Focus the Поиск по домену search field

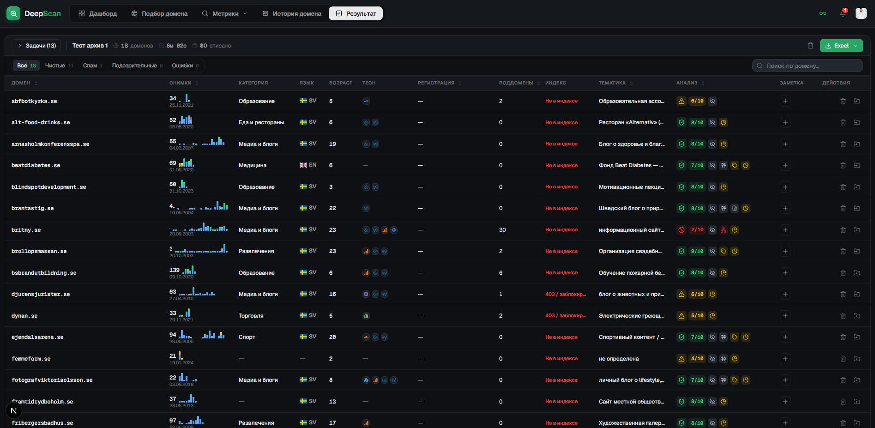click(x=808, y=66)
